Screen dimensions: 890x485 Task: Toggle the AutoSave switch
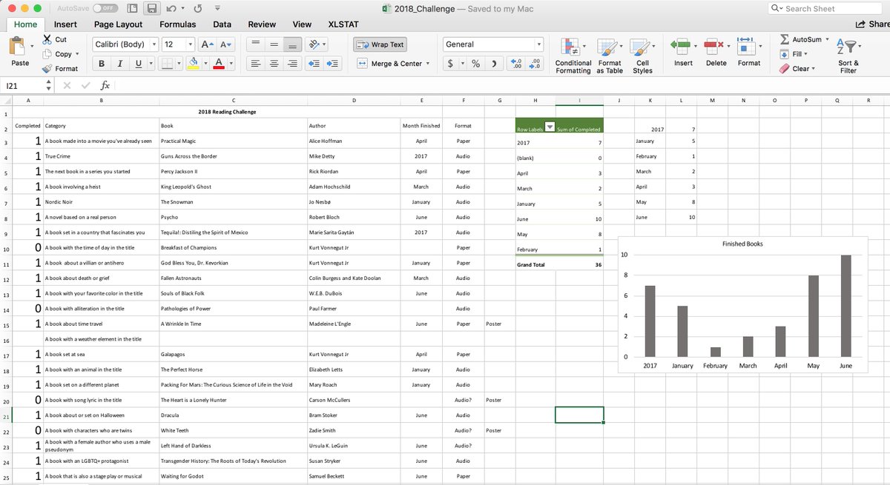106,8
